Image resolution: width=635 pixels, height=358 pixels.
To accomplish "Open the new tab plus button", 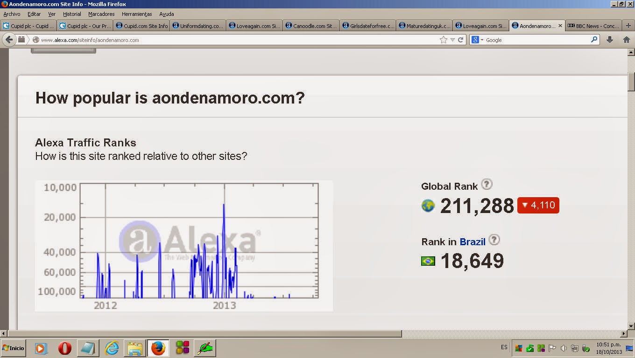I will pyautogui.click(x=628, y=26).
